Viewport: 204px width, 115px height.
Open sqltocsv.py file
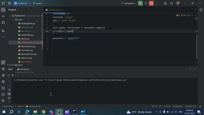coord(25,58)
